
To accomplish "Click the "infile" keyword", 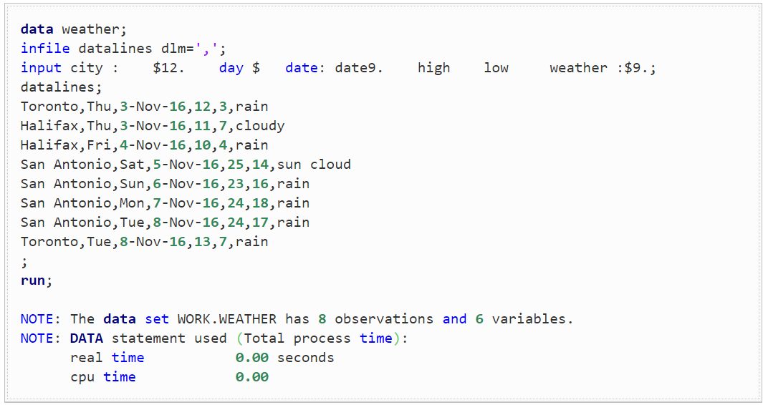I will pyautogui.click(x=45, y=49).
